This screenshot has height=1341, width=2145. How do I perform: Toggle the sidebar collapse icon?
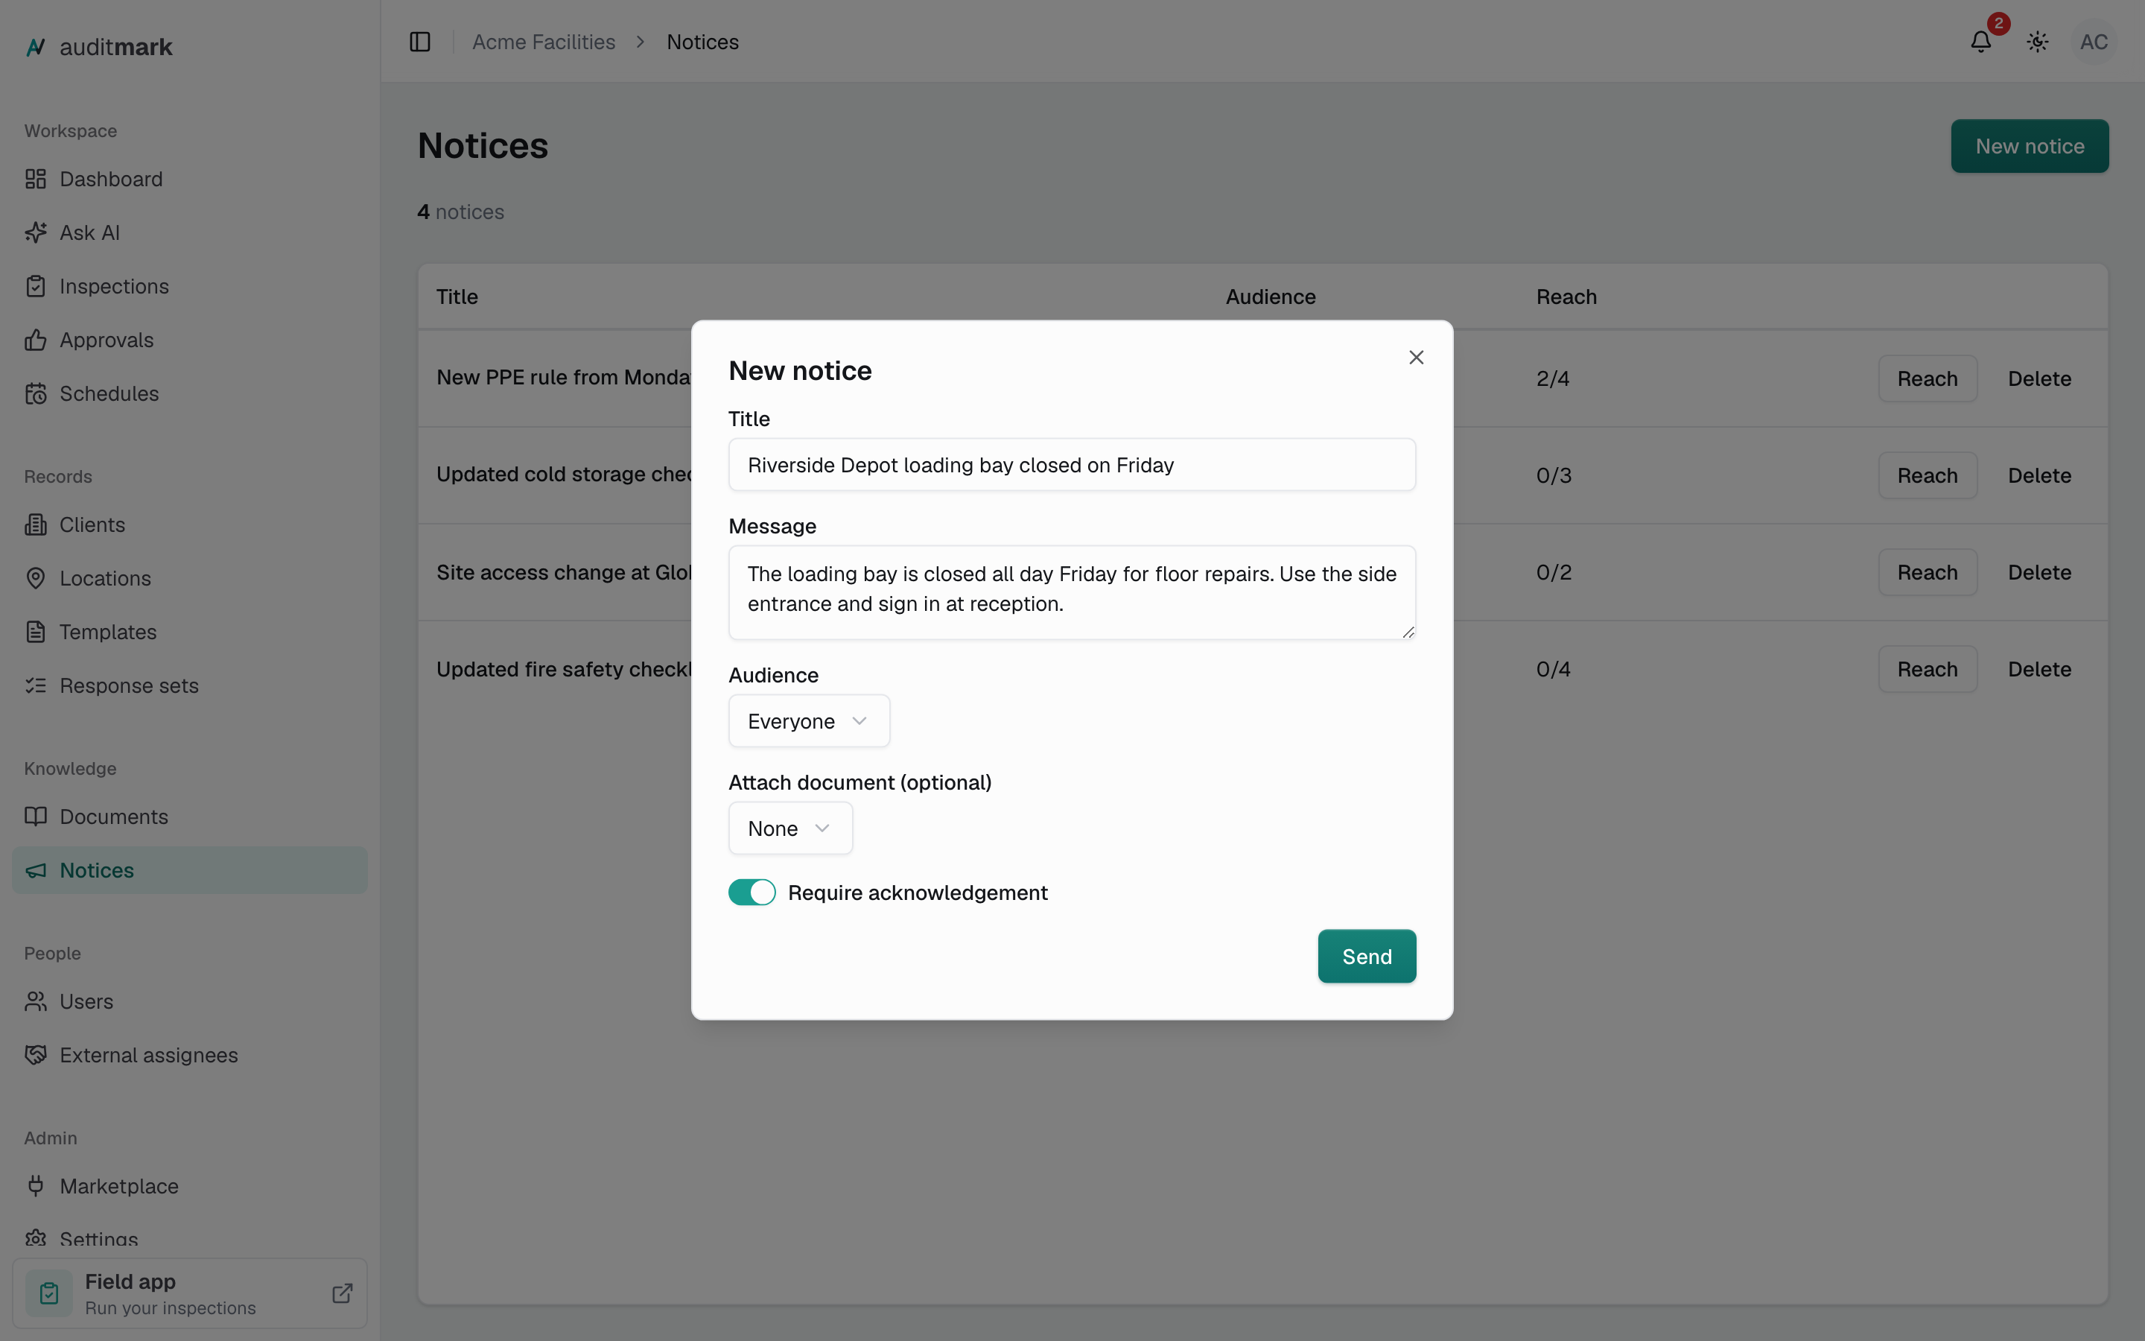point(420,42)
